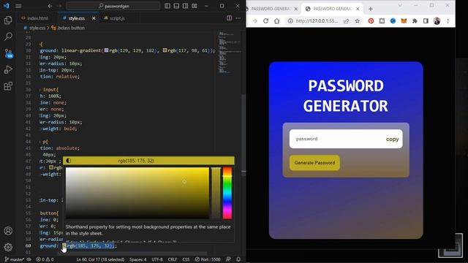This screenshot has height=263, width=468.
Task: Click the copy button in password field
Action: tap(392, 140)
